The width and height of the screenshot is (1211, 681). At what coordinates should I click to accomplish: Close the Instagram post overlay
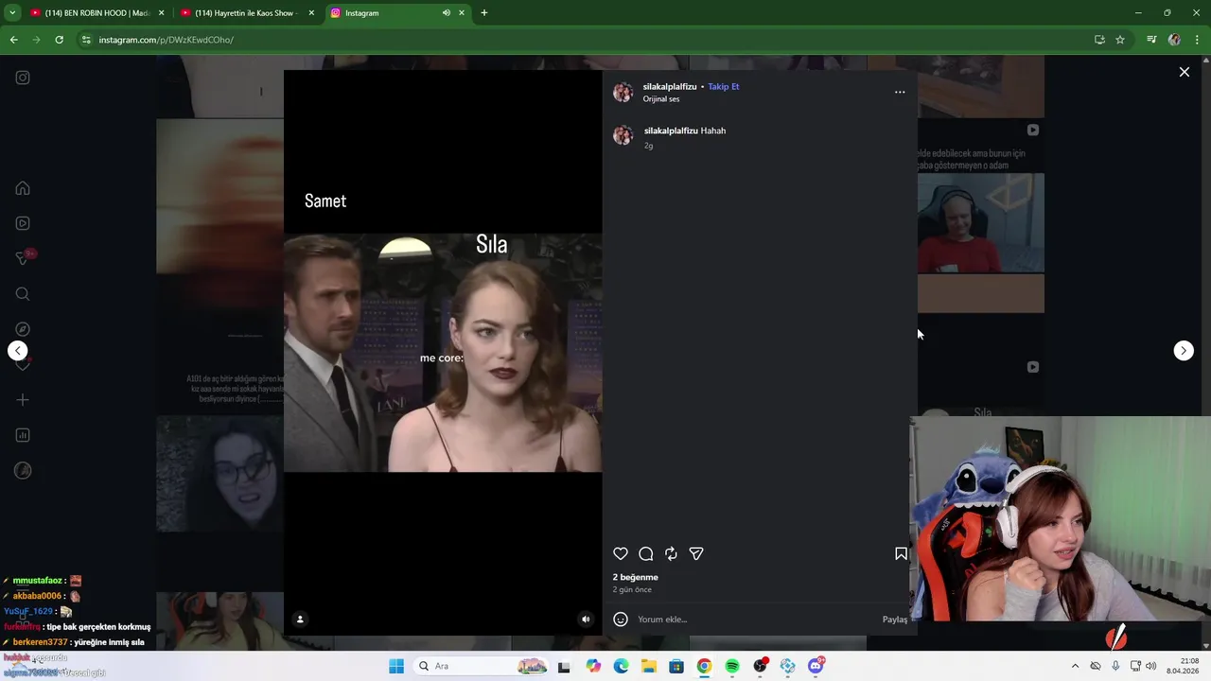click(1184, 72)
